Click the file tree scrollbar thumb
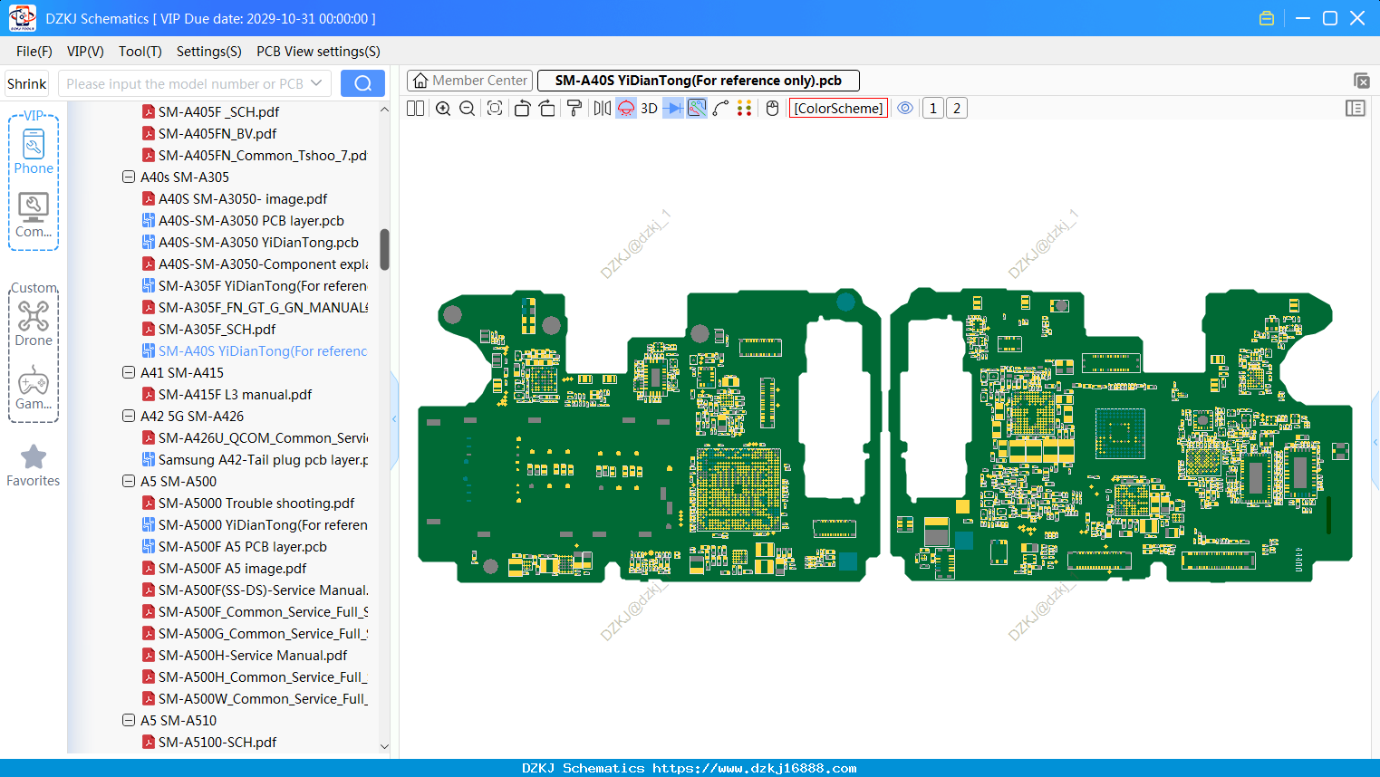This screenshot has height=777, width=1380. [x=384, y=249]
